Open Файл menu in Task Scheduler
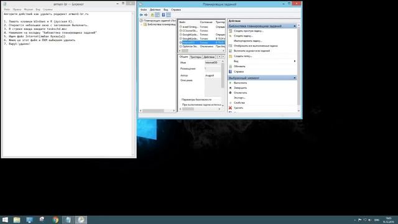Screen dimensions: 398x224 pos(144,10)
